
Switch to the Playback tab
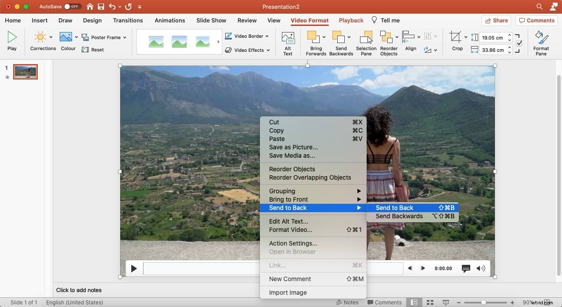pos(351,20)
